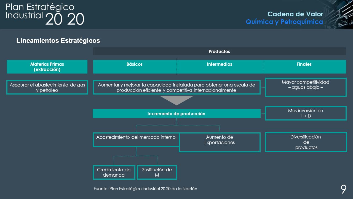The image size is (353, 199).
Task: Click the 'Plan Estratégico Industrial 20 20' title logo
Action: tap(45, 14)
